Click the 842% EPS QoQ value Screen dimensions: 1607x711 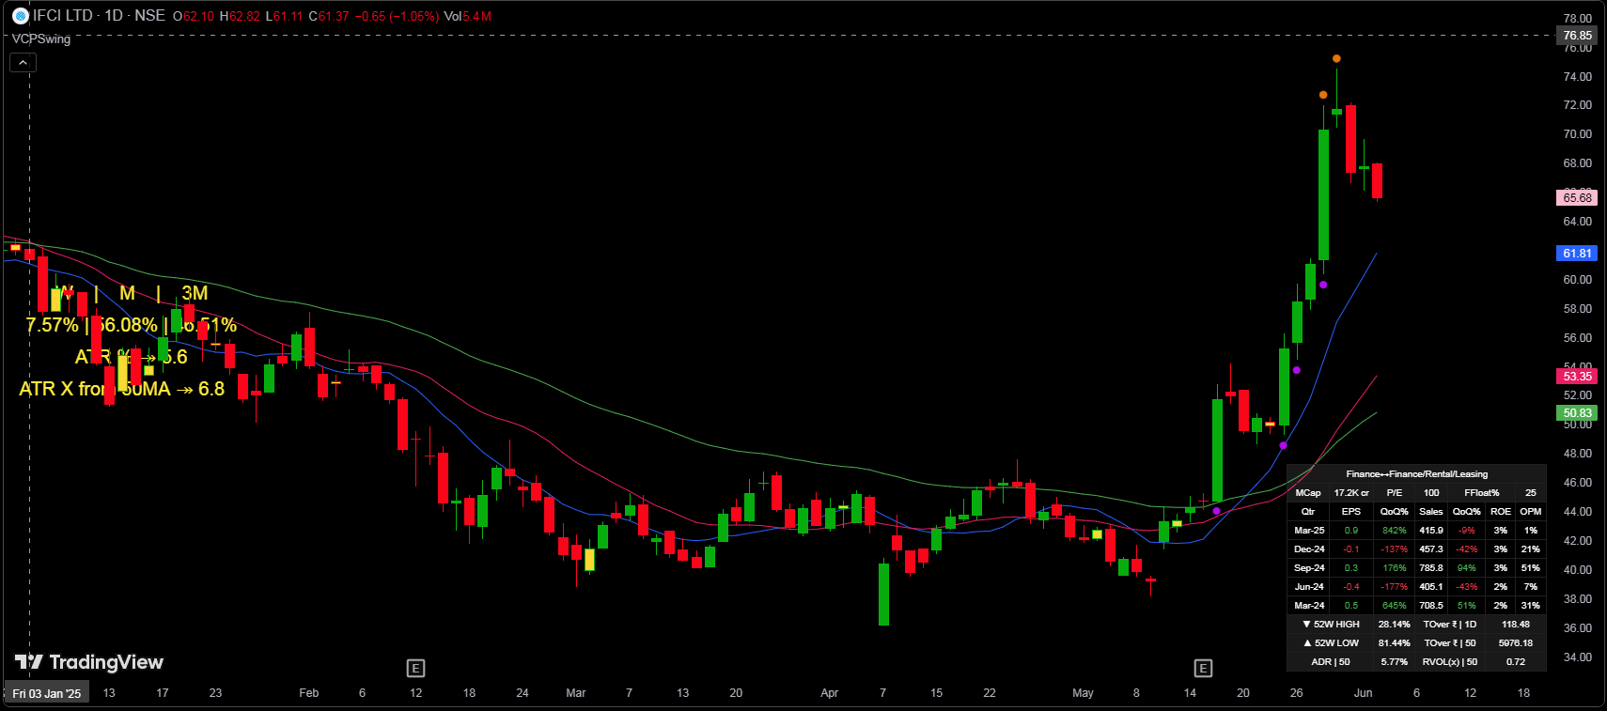pos(1395,531)
